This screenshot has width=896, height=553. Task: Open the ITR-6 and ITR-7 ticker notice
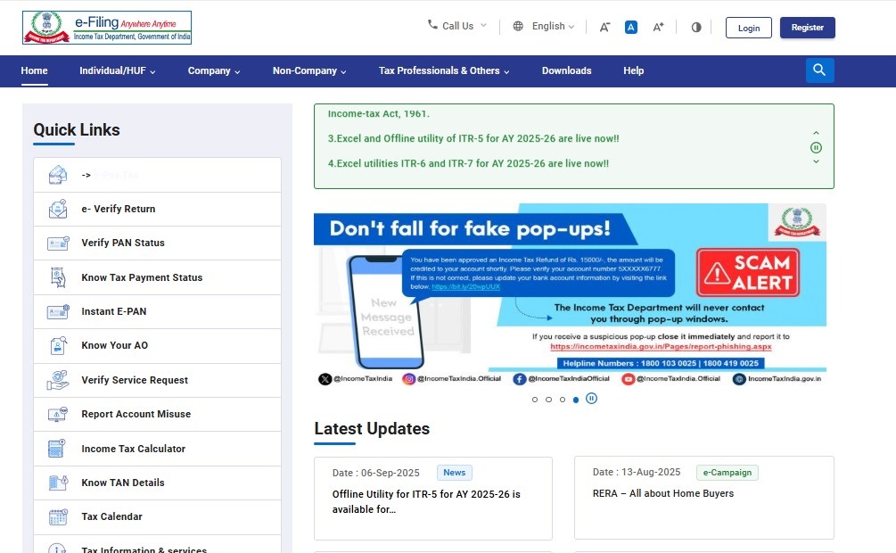[468, 163]
